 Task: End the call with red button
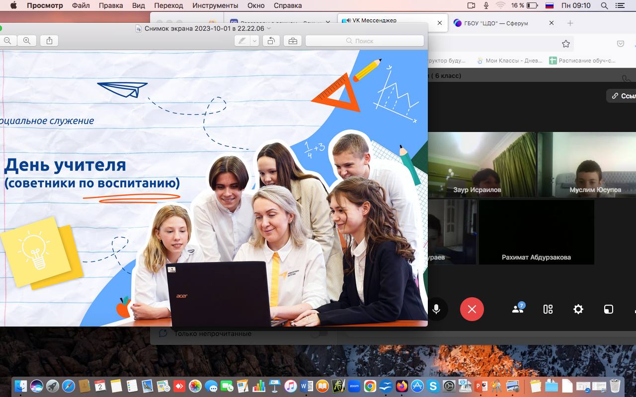pos(472,309)
